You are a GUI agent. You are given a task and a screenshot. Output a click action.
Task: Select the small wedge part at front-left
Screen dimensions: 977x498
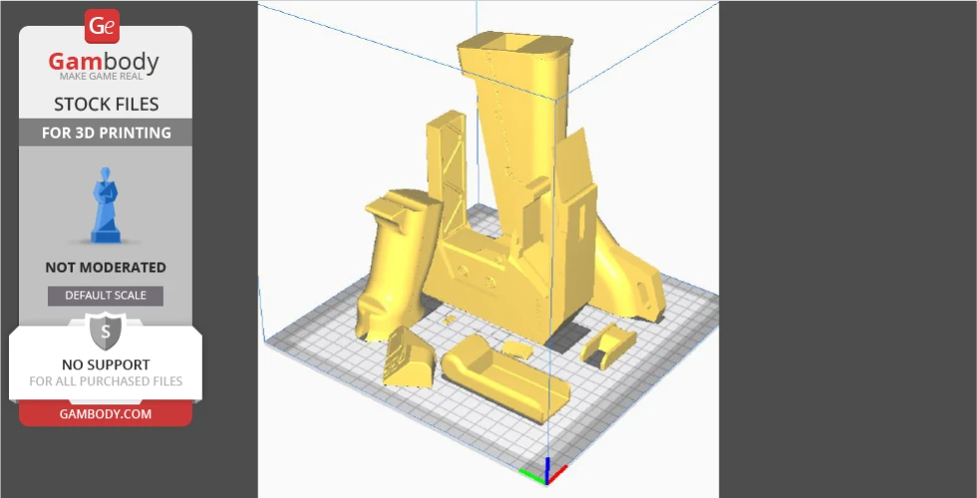[409, 356]
